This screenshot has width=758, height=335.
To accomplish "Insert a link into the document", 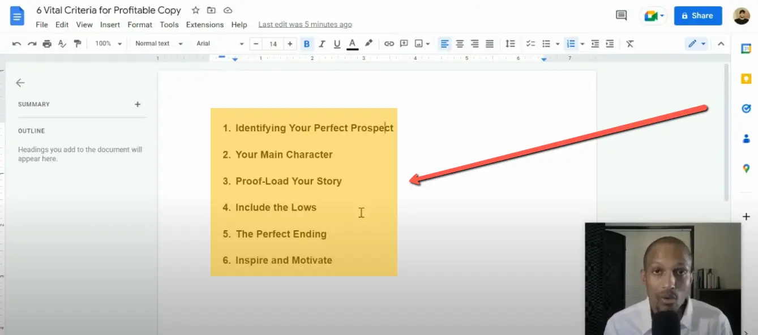I will point(389,43).
